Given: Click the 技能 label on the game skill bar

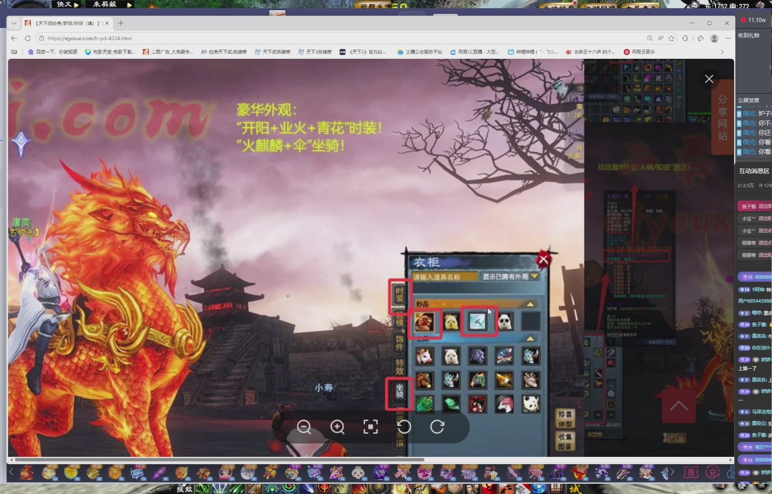Looking at the screenshot, I should point(184,489).
